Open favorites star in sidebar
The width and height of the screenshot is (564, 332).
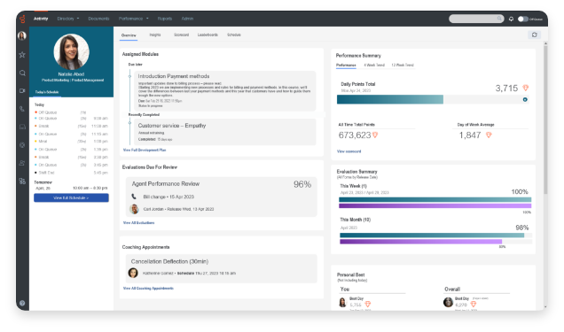coord(22,55)
